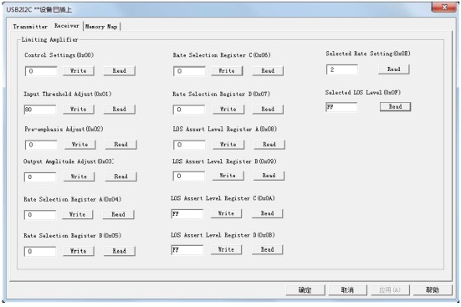Write the Pre-emphasis Adjust (0x02) value
Screen dimensions: 461x307
click(80, 145)
